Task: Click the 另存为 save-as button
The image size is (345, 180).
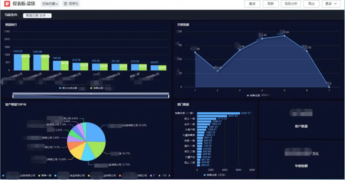Action: pyautogui.click(x=71, y=4)
